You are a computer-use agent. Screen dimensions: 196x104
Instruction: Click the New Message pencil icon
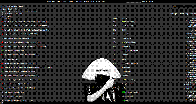[x=2, y=14]
